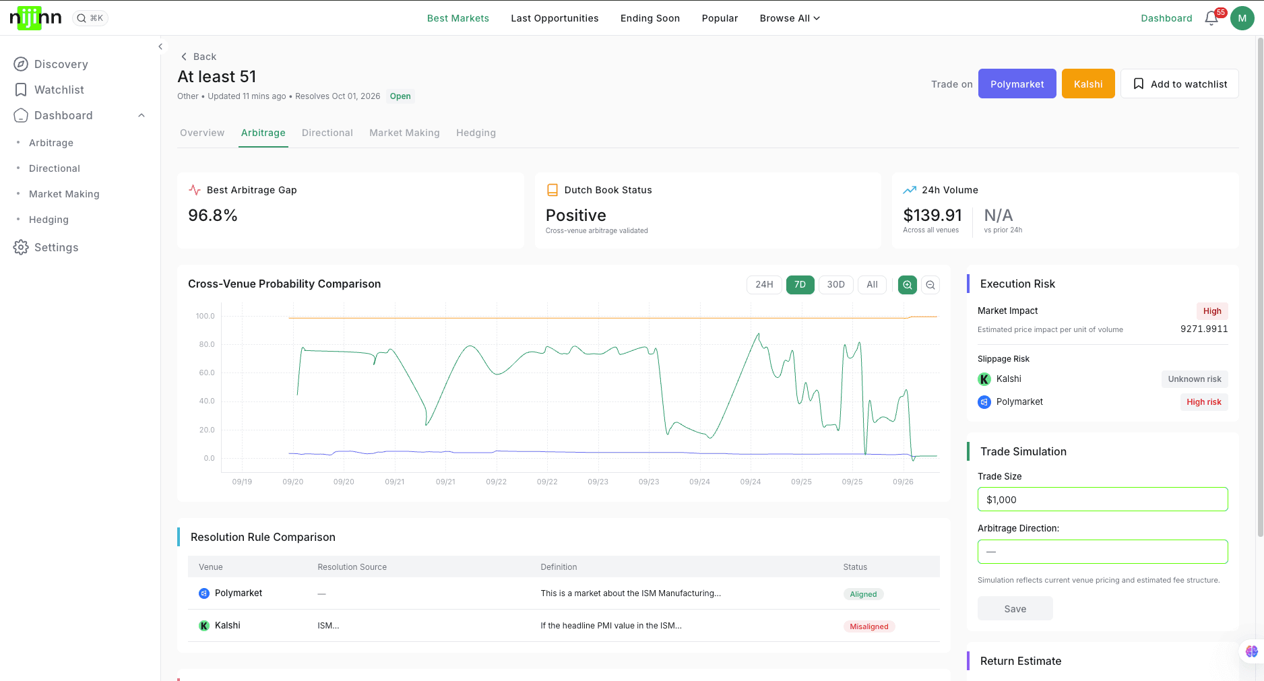Click the Save button in Trade Simulation
This screenshot has width=1264, height=681.
point(1015,608)
